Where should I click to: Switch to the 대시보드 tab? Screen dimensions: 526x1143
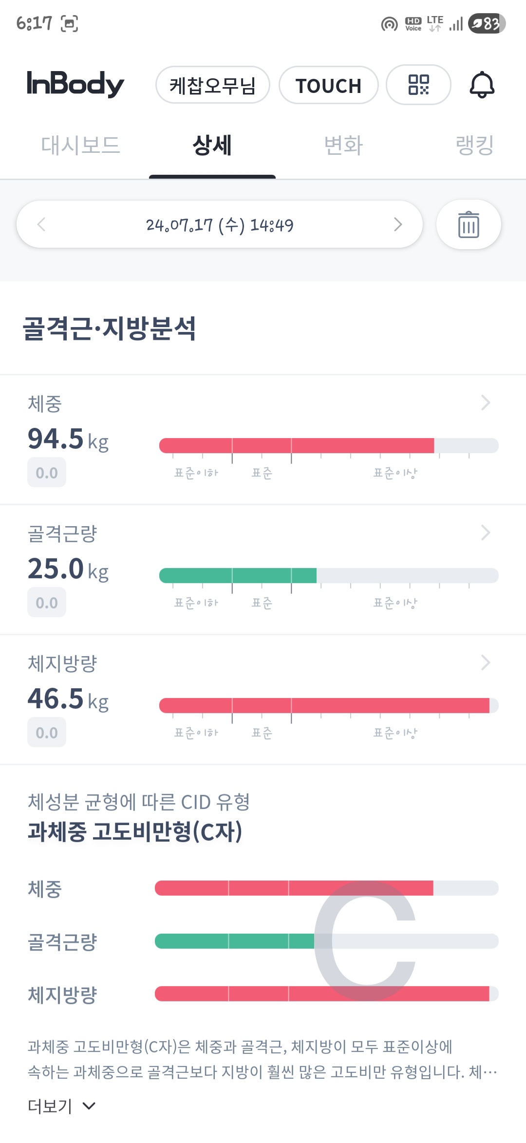pyautogui.click(x=80, y=146)
